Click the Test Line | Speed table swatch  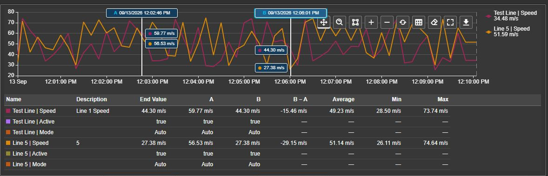[x=8, y=111]
